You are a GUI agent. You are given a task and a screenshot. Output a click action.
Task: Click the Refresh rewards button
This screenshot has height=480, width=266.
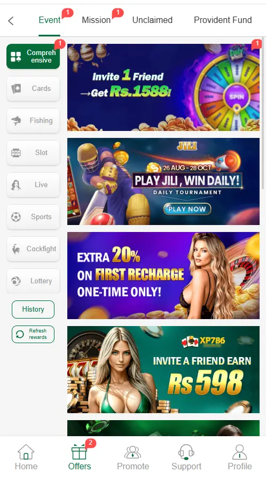coord(33,334)
